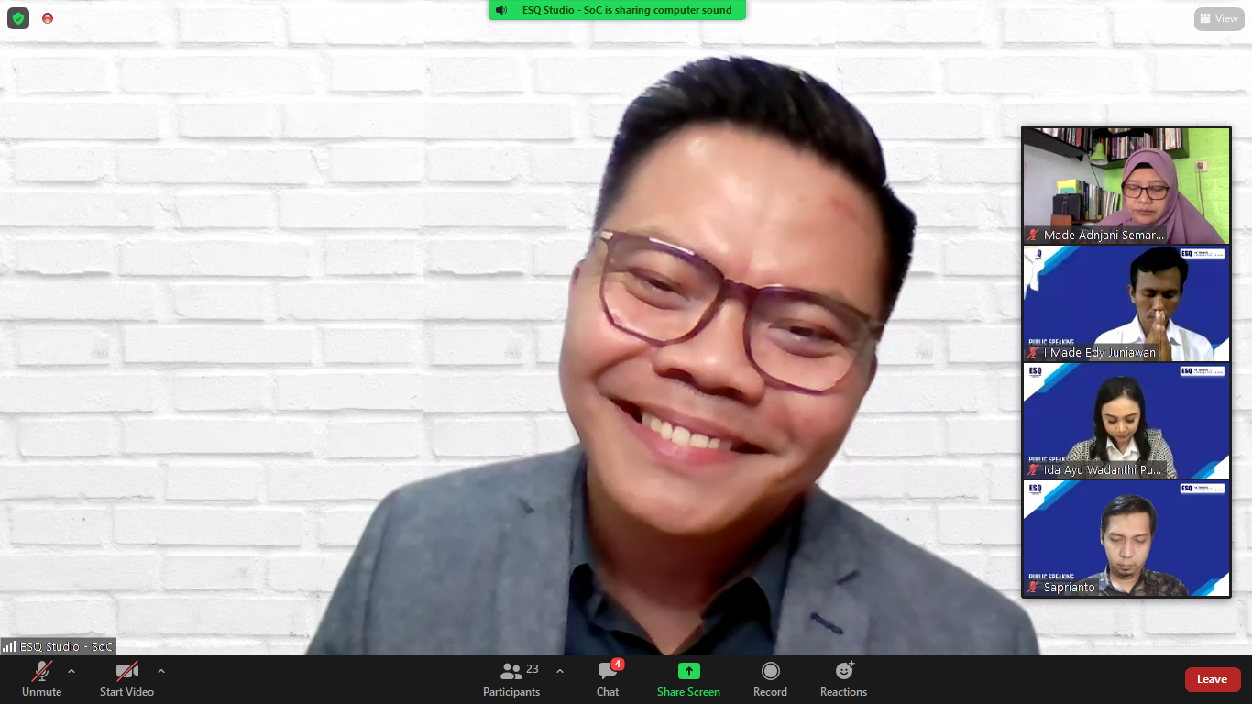Select Saprianto's video thumbnail
1252x704 pixels.
(x=1126, y=537)
